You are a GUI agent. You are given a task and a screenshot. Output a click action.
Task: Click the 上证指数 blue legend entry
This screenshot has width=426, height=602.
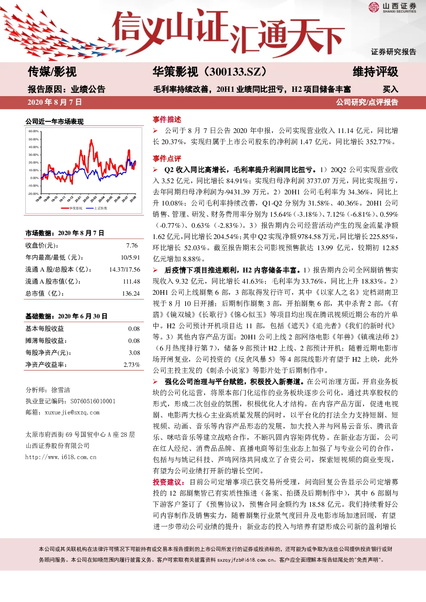point(97,208)
